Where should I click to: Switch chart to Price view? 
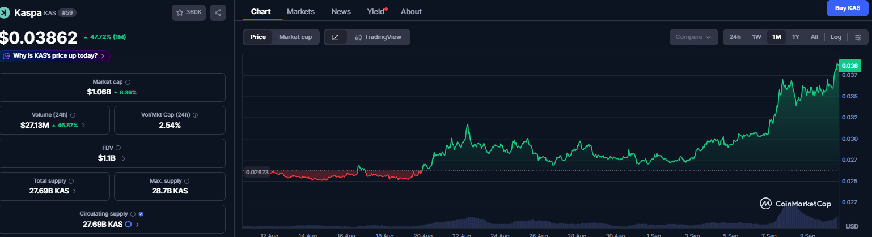click(258, 37)
